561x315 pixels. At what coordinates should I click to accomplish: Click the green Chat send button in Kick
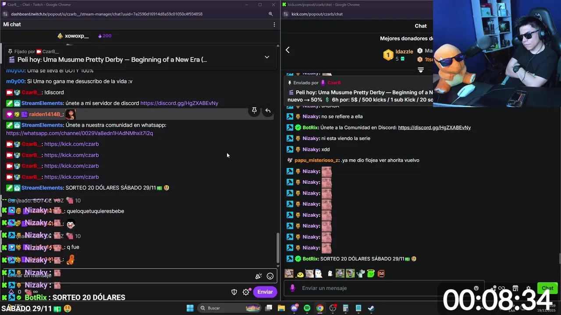point(547,288)
